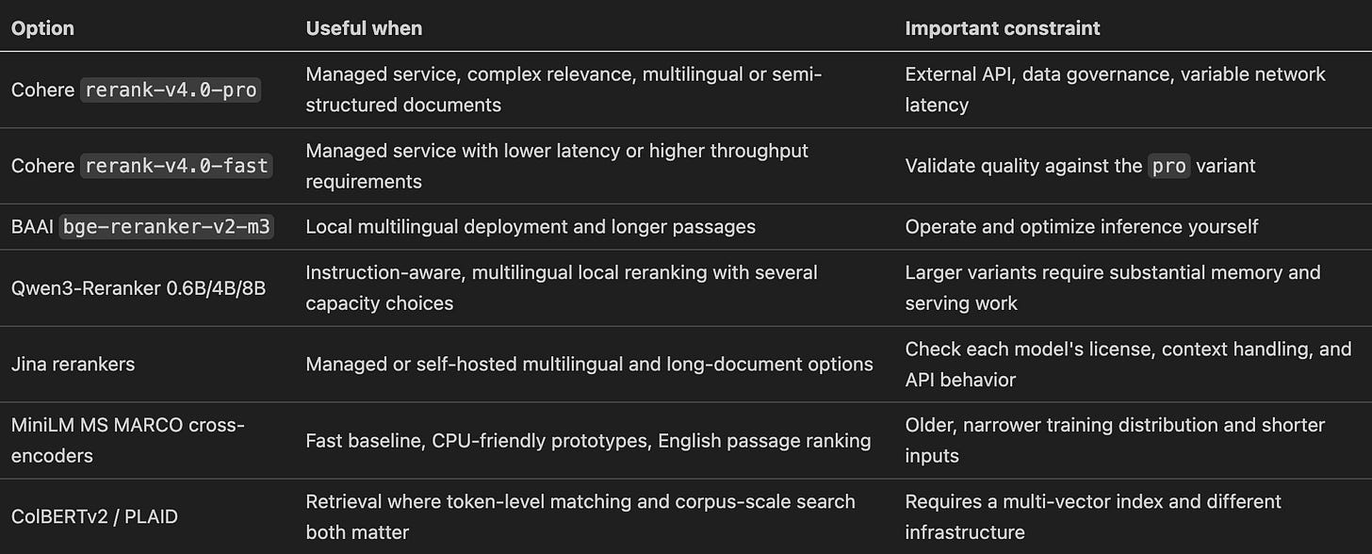Click the Option column header
This screenshot has width=1372, height=554.
[42, 28]
